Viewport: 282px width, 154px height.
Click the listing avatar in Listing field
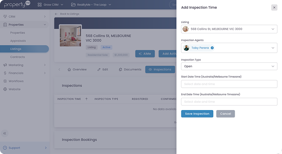[186, 29]
